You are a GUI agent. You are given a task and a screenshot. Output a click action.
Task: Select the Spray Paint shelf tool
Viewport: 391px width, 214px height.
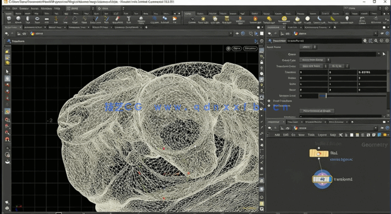[117, 19]
